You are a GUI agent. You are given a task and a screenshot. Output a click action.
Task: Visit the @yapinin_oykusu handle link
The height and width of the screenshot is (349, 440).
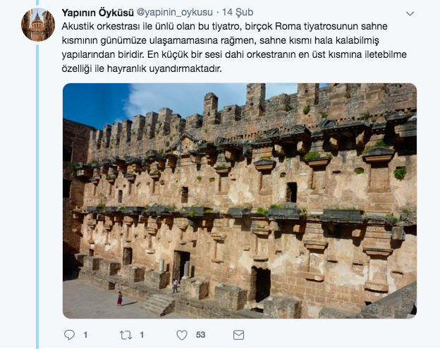click(x=175, y=13)
